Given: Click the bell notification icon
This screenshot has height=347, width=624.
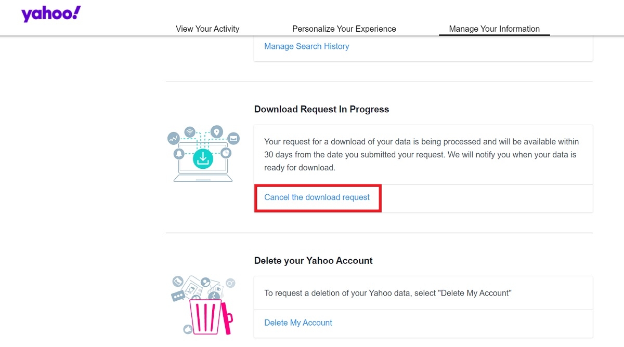Looking at the screenshot, I should [x=178, y=153].
